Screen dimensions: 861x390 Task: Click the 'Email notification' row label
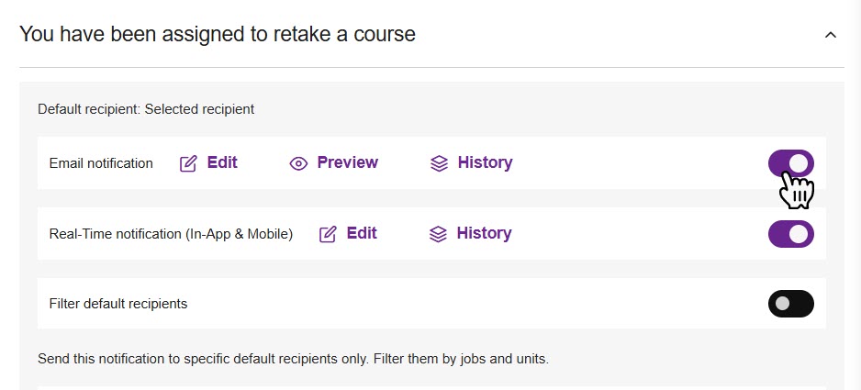(x=101, y=163)
